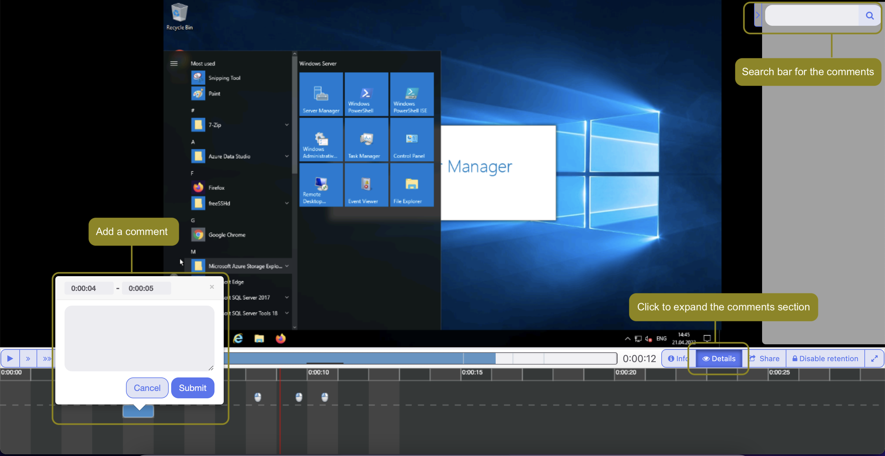Image resolution: width=885 pixels, height=456 pixels.
Task: Collapse the comments panel with the chevron
Action: click(x=758, y=15)
